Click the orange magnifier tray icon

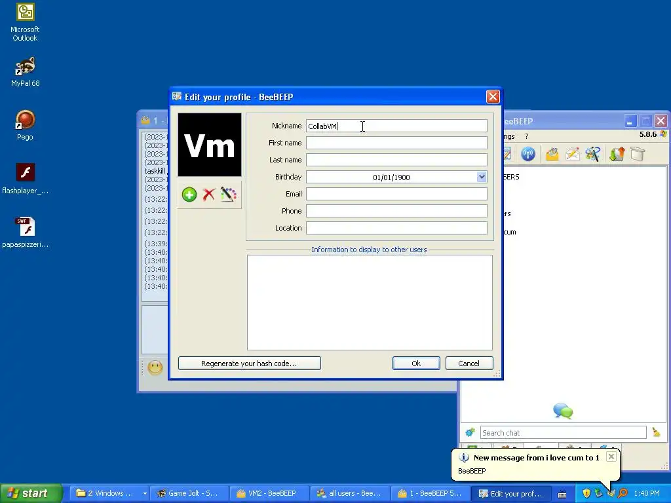tap(623, 493)
